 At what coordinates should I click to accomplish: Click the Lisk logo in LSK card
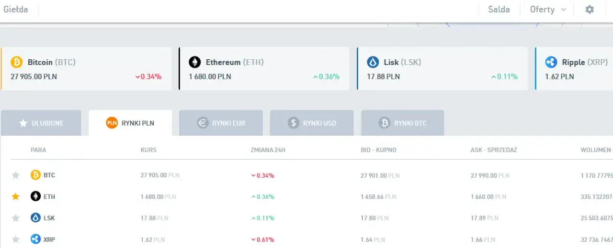click(373, 62)
